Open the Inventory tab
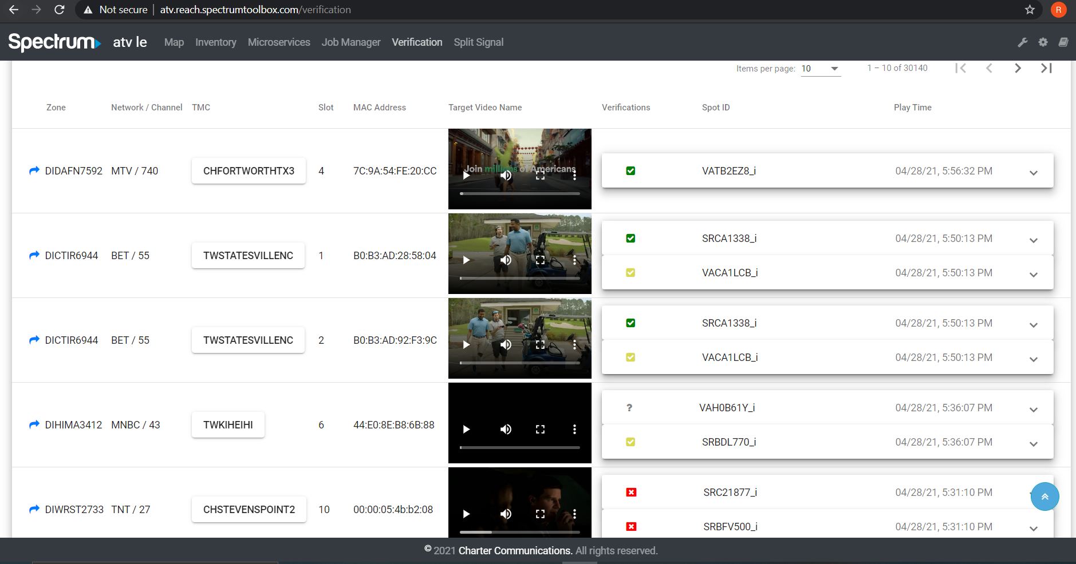Screen dimensions: 1076x564 tap(215, 42)
